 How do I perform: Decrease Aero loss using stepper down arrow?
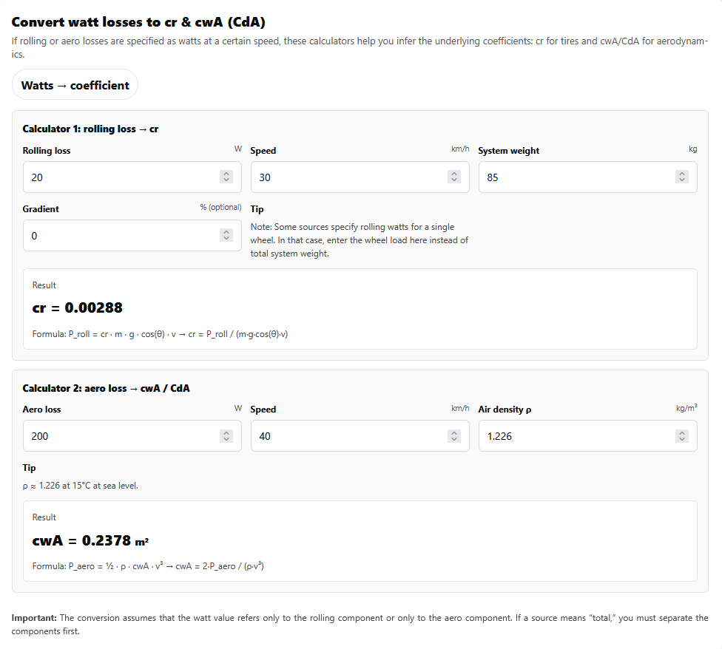pos(226,439)
